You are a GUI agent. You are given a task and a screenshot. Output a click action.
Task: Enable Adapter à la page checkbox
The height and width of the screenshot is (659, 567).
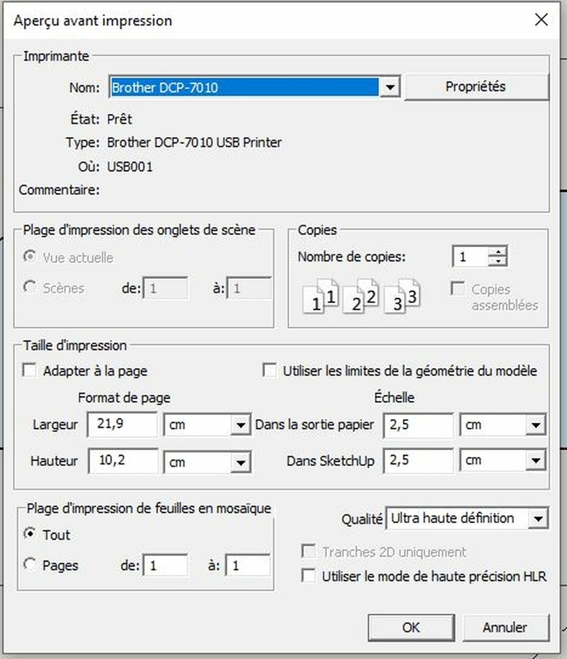(30, 370)
